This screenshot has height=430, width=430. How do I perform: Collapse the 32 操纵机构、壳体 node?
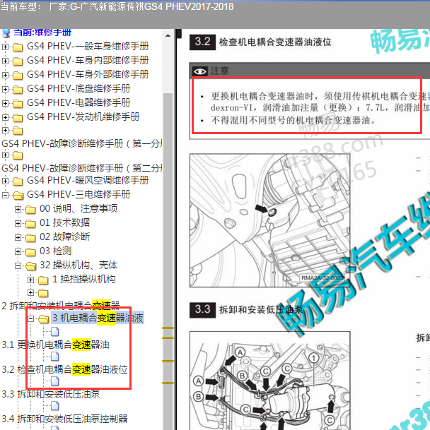point(18,265)
